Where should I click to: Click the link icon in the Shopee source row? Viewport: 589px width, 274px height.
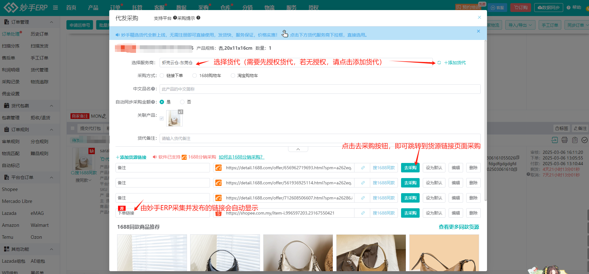363,213
